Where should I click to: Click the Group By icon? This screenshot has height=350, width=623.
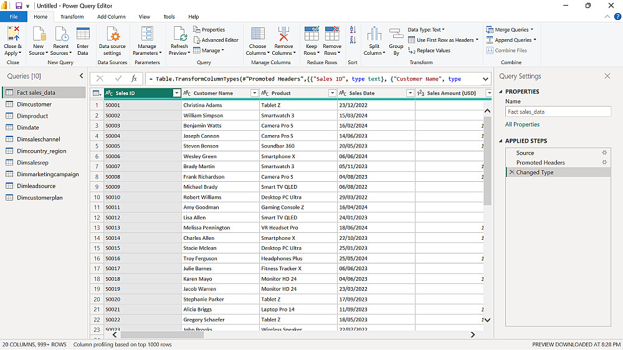[396, 34]
